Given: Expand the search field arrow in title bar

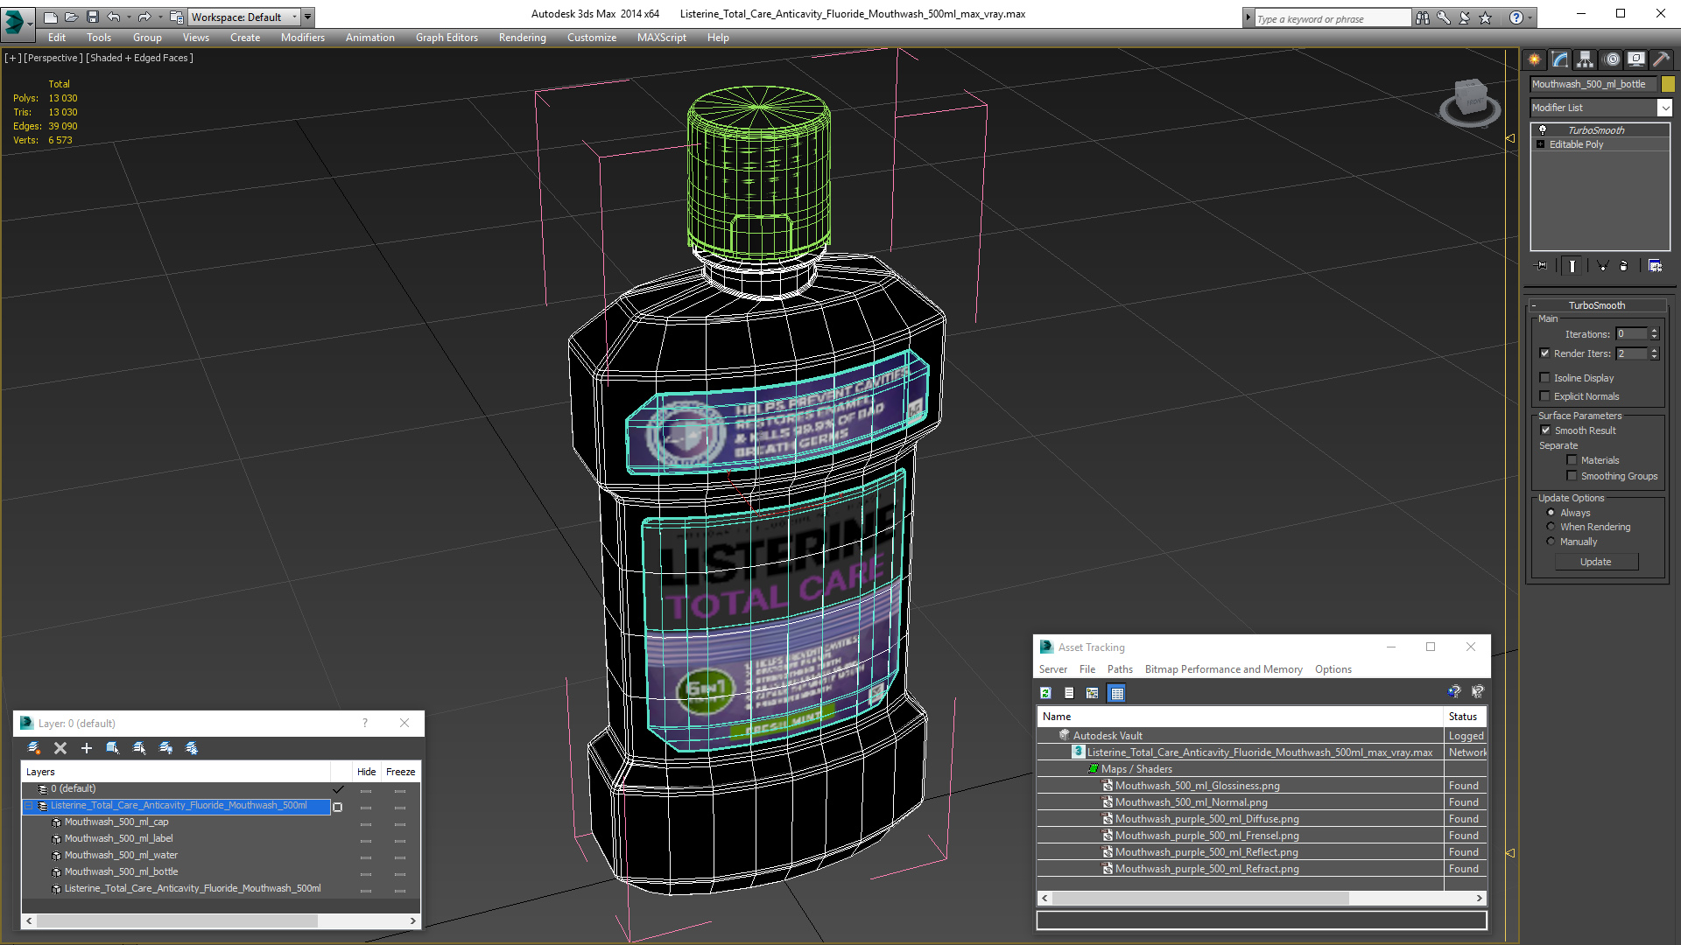Looking at the screenshot, I should tap(1248, 17).
